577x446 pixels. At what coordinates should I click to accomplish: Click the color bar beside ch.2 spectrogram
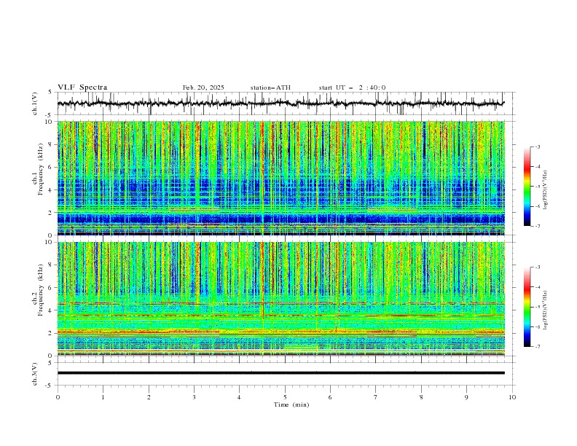(527, 307)
